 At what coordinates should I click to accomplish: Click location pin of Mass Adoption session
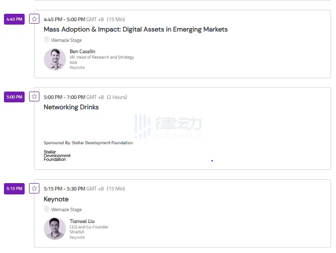pyautogui.click(x=47, y=40)
